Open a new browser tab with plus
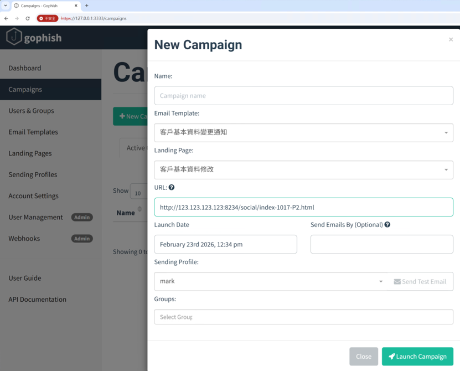460x371 pixels. pos(86,6)
